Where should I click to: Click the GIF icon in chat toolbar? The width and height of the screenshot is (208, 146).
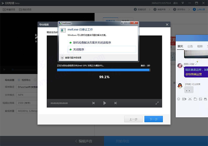pos(184,99)
